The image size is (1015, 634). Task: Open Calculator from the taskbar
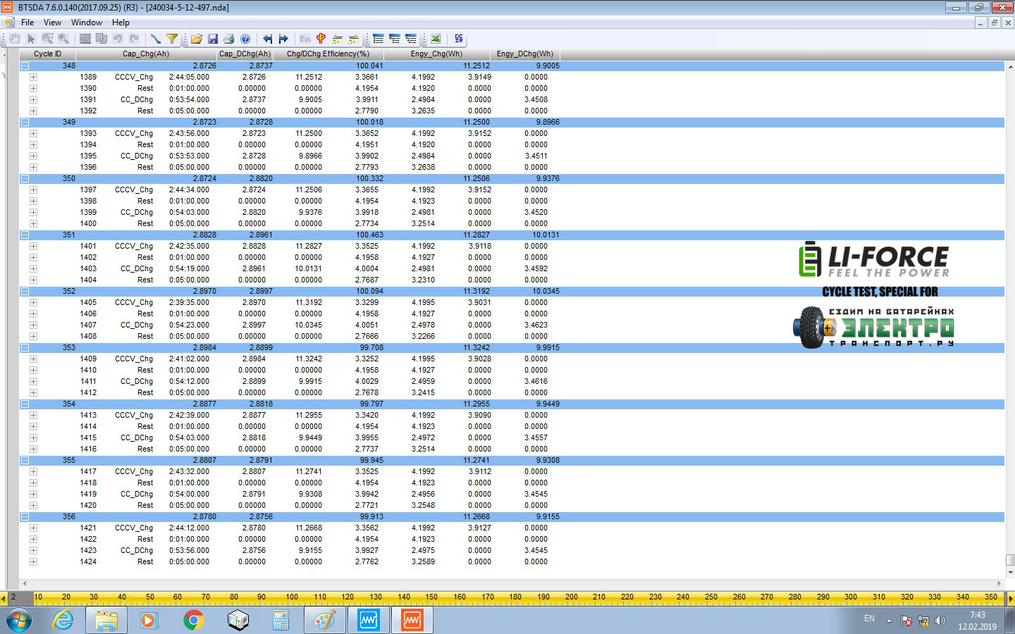tap(281, 620)
